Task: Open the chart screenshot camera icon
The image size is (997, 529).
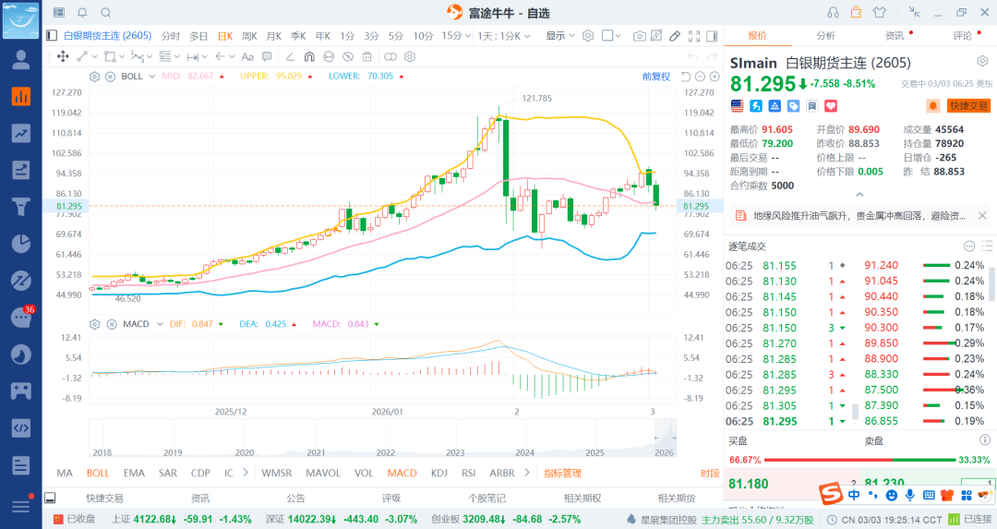Action: tap(640, 36)
